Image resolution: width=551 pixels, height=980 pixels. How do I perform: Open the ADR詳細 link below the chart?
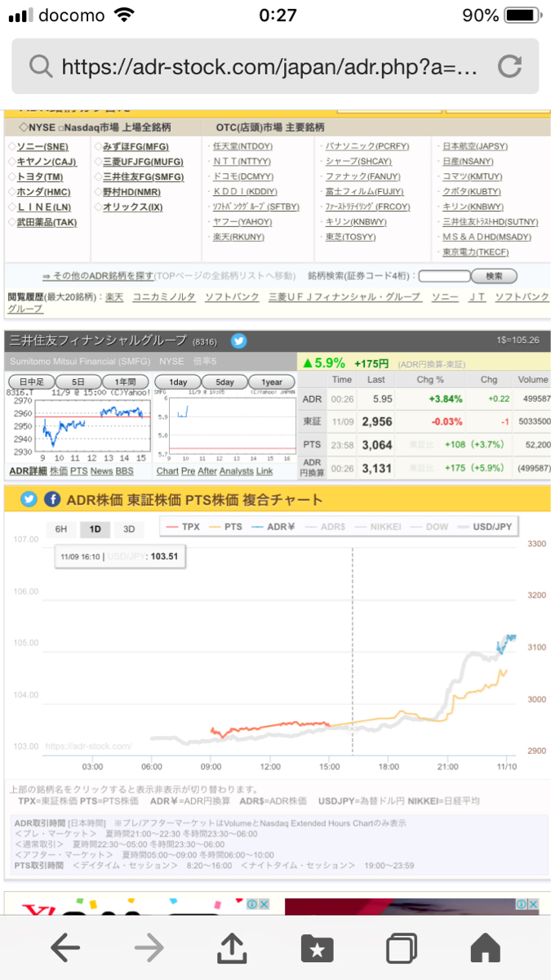coord(28,471)
